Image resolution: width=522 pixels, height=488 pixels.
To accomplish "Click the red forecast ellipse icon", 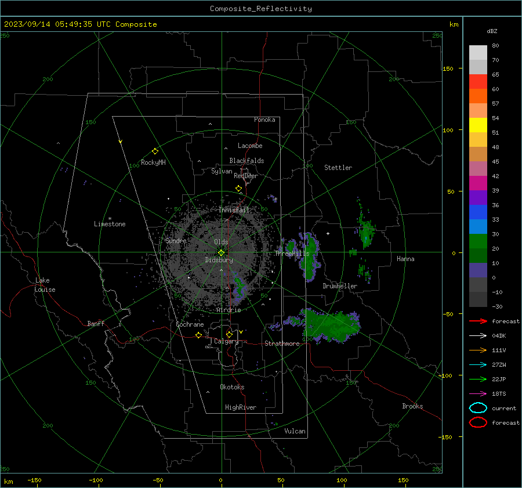I will click(x=478, y=422).
